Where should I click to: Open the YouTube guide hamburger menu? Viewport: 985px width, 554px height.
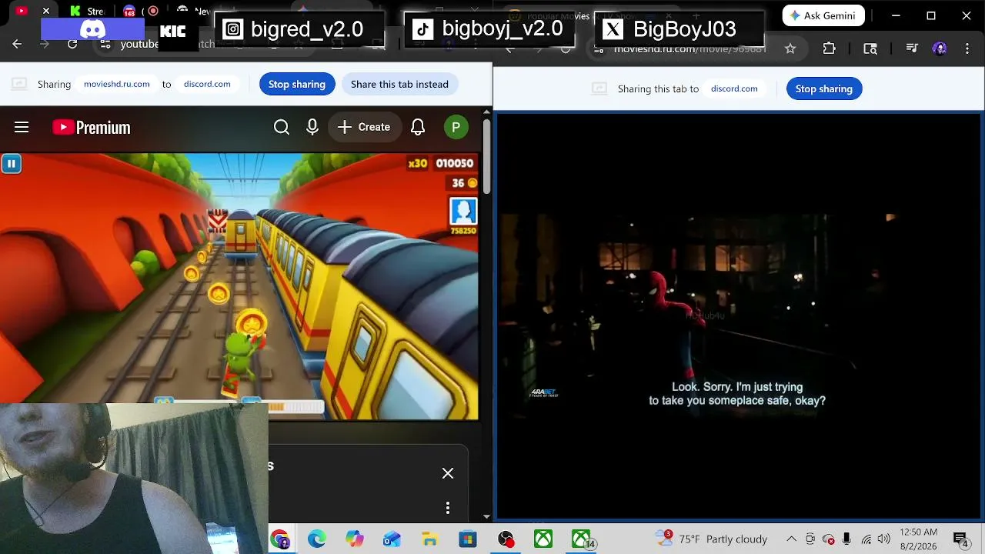coord(22,127)
